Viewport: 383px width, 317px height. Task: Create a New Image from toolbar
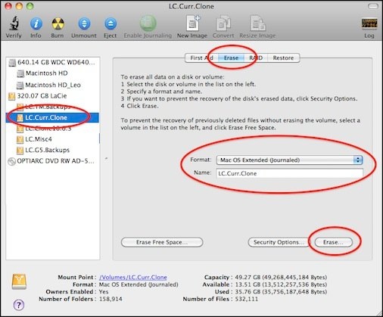click(x=193, y=23)
